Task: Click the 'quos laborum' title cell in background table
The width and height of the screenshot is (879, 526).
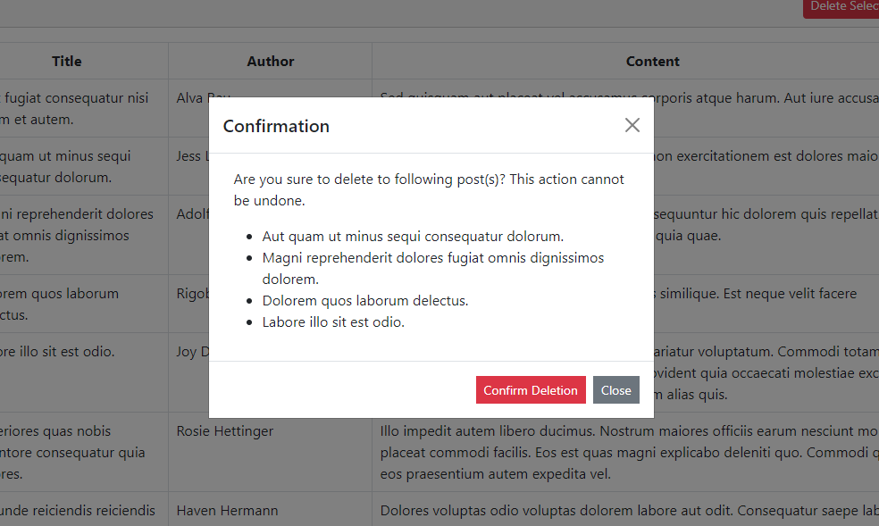Action: pyautogui.click(x=84, y=305)
